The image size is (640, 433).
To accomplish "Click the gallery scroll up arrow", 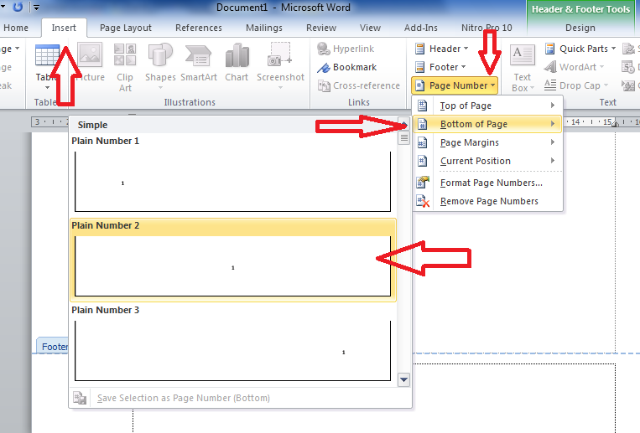I will [403, 124].
